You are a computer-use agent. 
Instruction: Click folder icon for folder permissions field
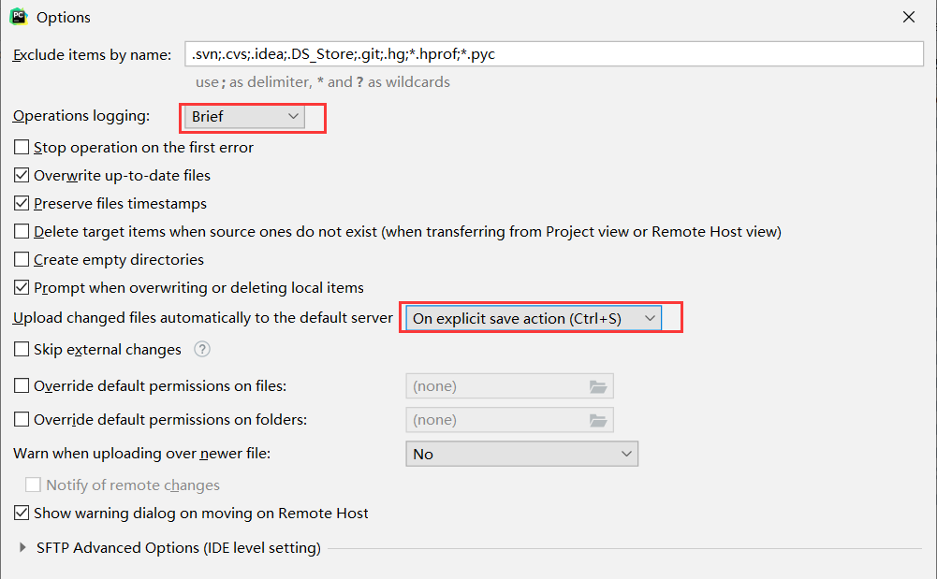pyautogui.click(x=598, y=420)
